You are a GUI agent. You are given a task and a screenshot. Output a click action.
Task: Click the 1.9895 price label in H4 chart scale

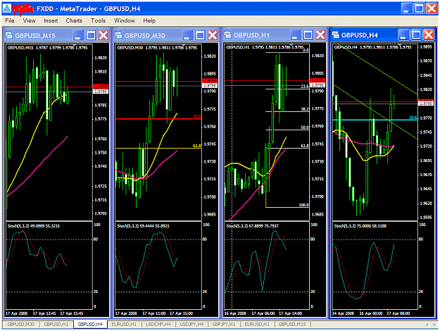tap(426, 47)
